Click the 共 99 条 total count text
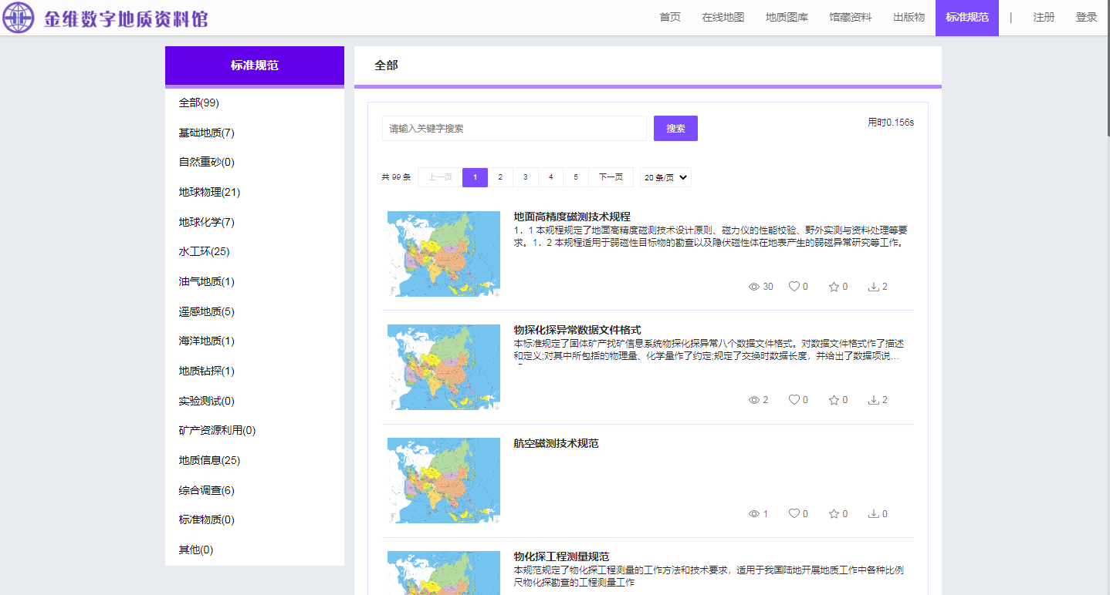This screenshot has height=595, width=1110. (x=396, y=177)
